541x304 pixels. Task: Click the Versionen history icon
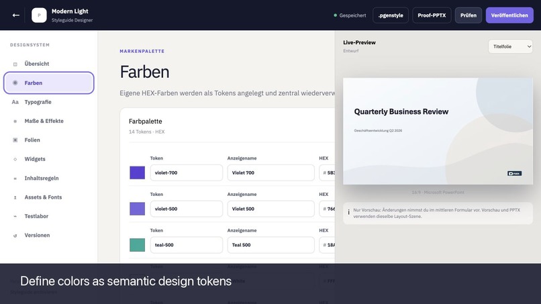[x=15, y=236]
